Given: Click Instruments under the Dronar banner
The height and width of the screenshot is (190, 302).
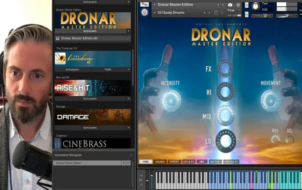Looking at the screenshot, I should [90, 31].
